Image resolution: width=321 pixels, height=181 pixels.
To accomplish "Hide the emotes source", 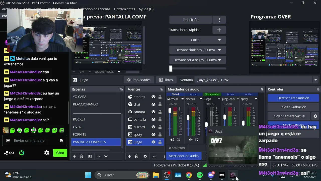I will click(153, 97).
